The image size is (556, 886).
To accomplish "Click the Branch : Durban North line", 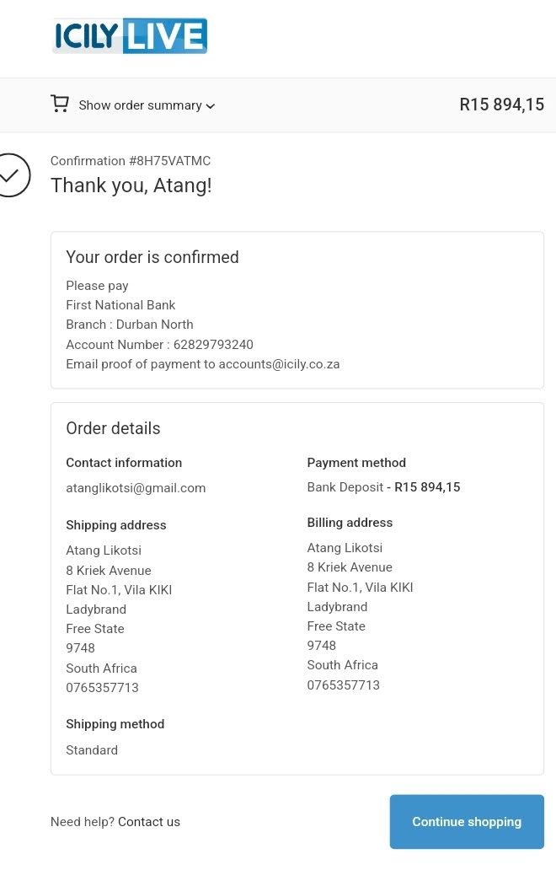I will [x=130, y=325].
